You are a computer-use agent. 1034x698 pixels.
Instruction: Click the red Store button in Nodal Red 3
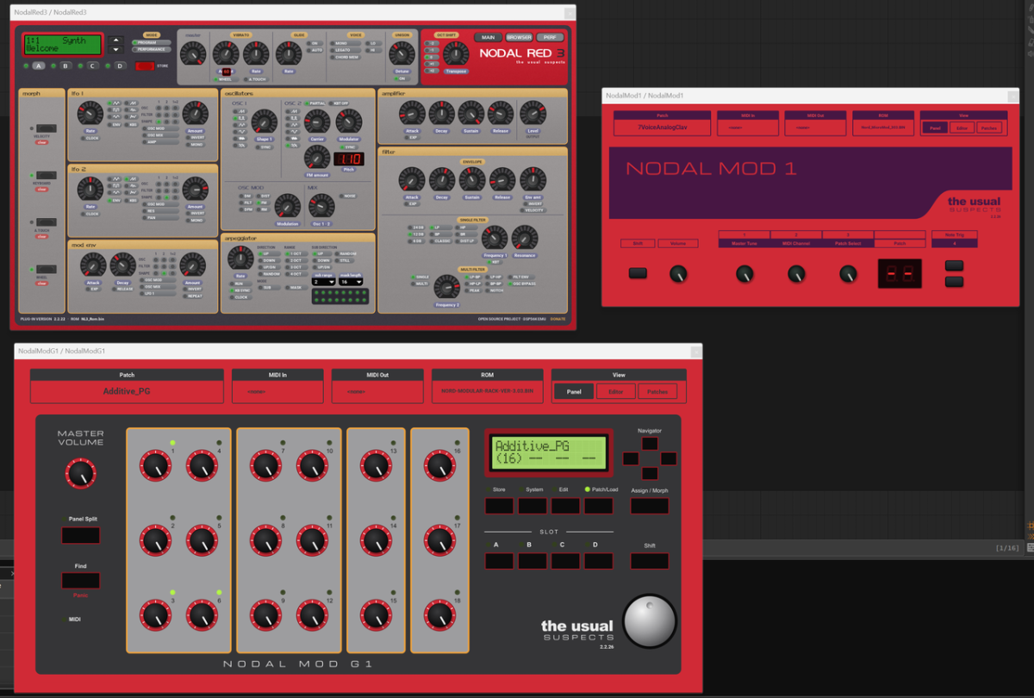tap(144, 65)
